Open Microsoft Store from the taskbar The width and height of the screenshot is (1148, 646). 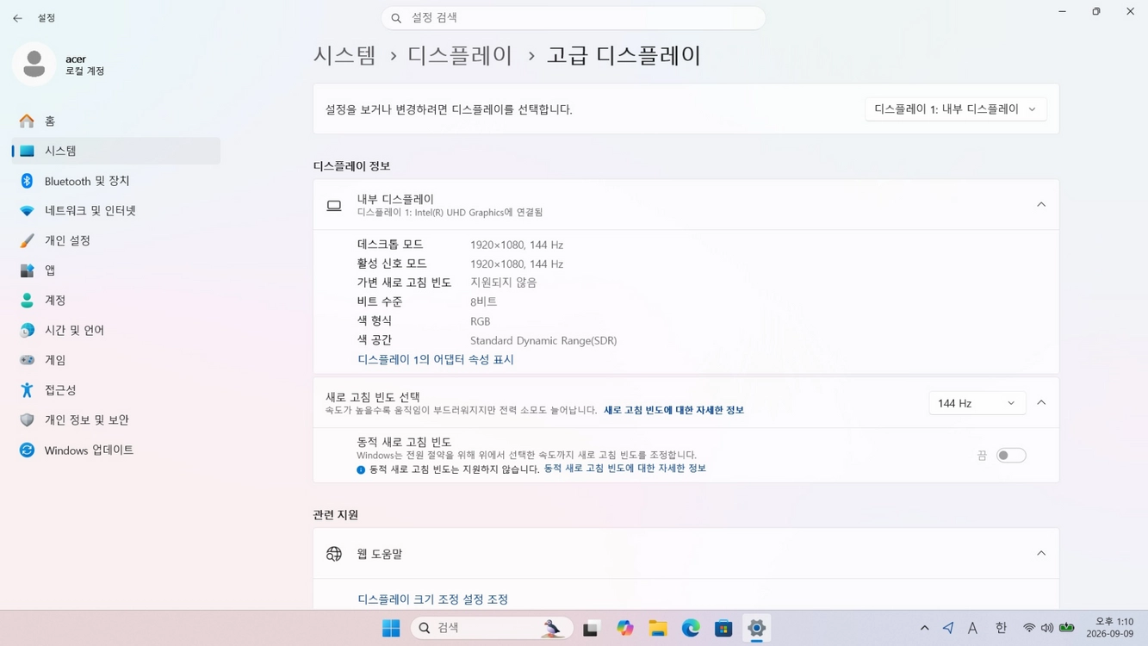[723, 628]
